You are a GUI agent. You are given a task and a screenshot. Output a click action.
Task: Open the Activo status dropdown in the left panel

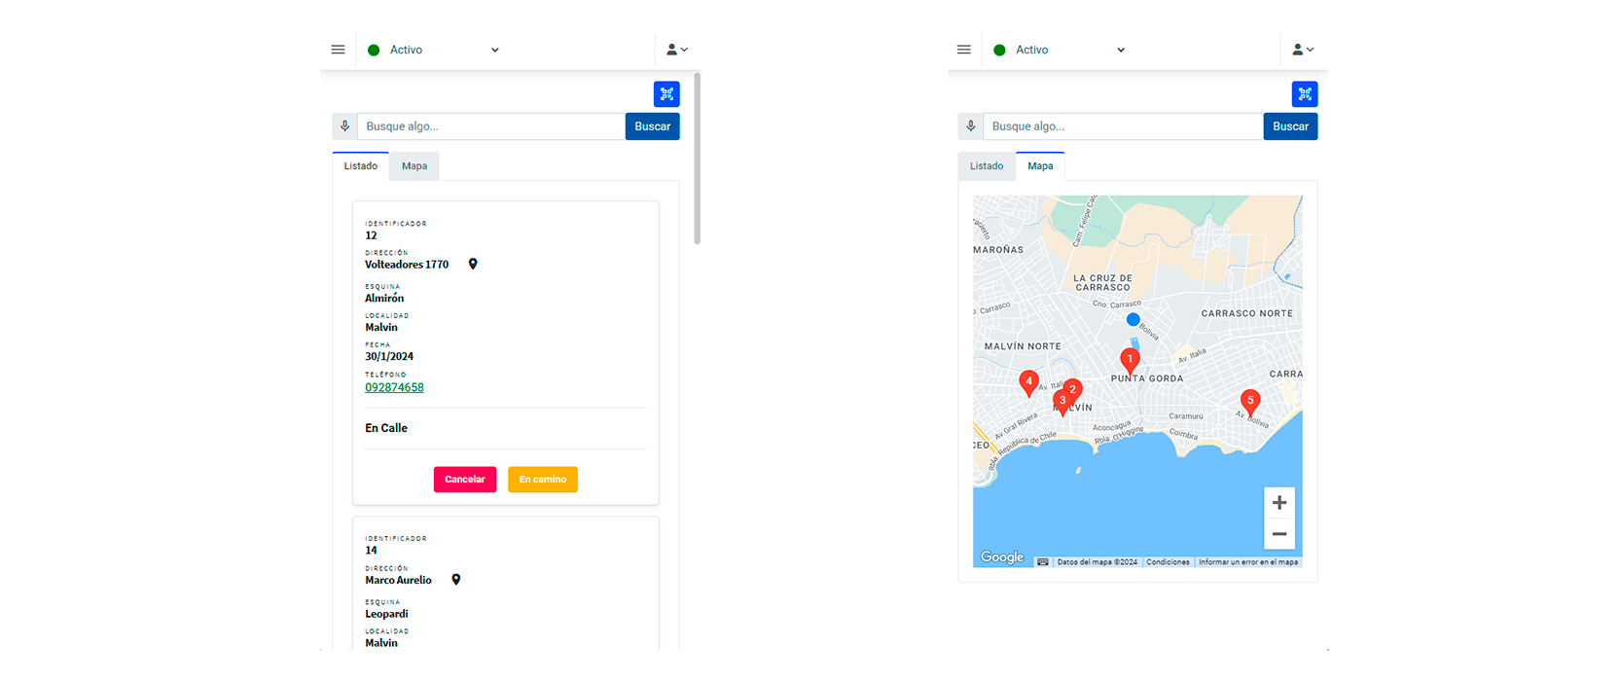(434, 50)
